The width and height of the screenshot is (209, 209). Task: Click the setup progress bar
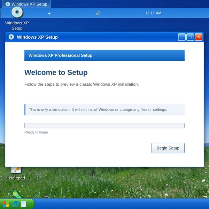[104, 125]
